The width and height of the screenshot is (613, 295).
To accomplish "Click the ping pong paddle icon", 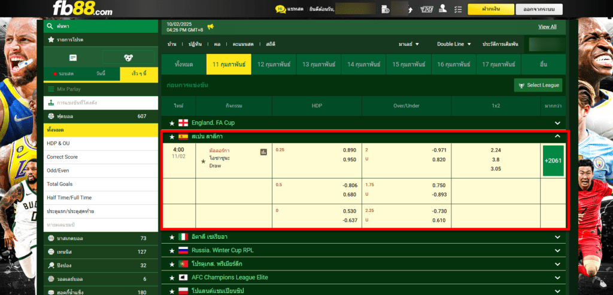I will 51,265.
